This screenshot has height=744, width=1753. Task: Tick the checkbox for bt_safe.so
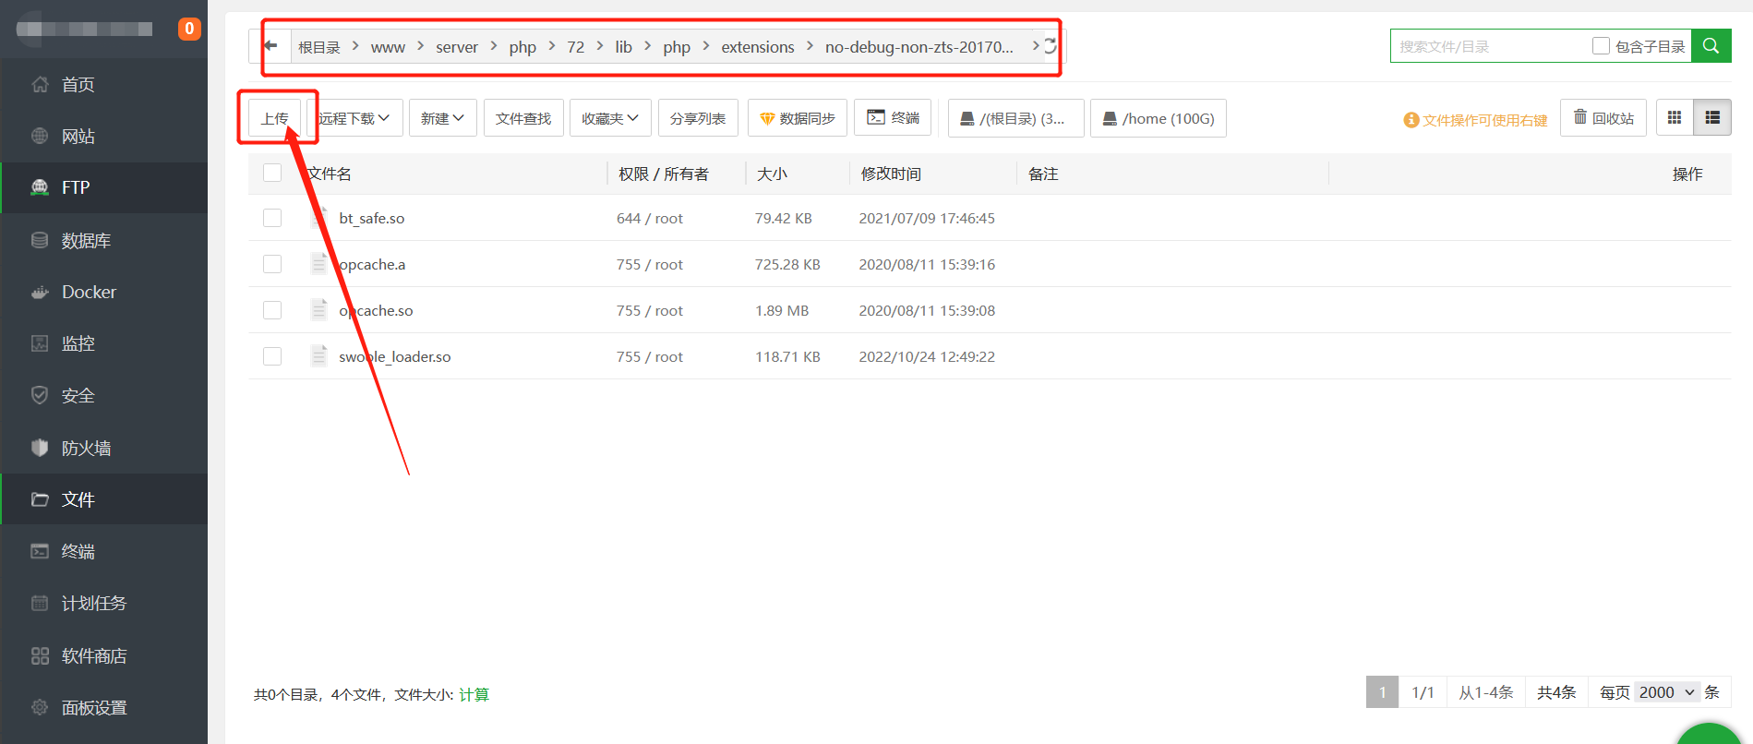click(x=272, y=218)
